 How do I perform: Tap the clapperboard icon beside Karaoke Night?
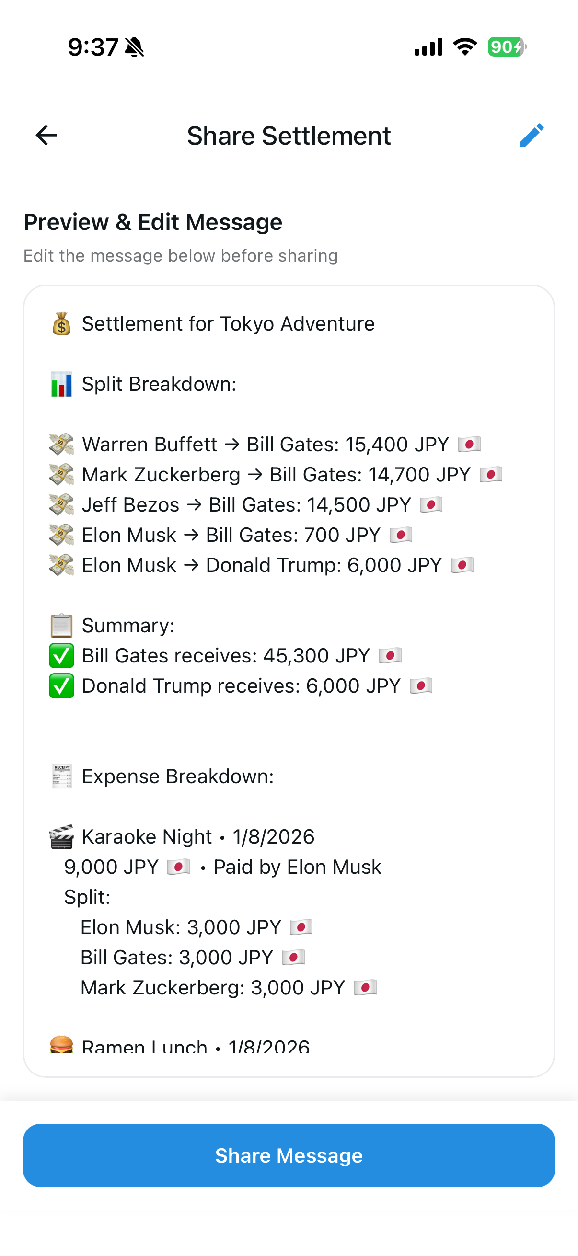click(x=61, y=835)
